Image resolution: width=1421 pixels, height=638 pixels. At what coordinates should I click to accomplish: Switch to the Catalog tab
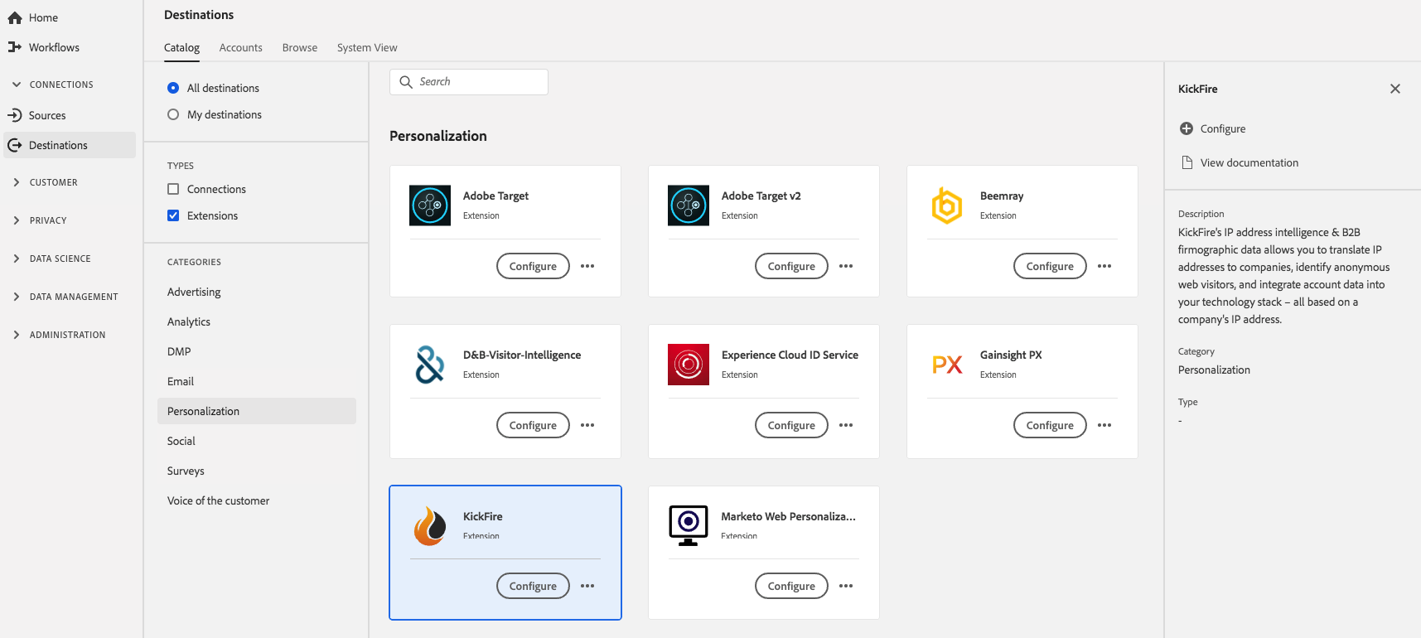[181, 47]
